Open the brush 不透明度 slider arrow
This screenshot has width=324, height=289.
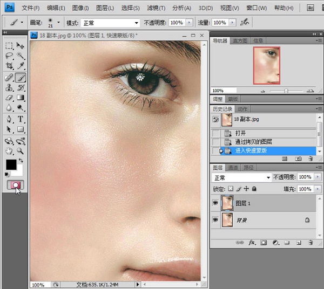pos(190,22)
